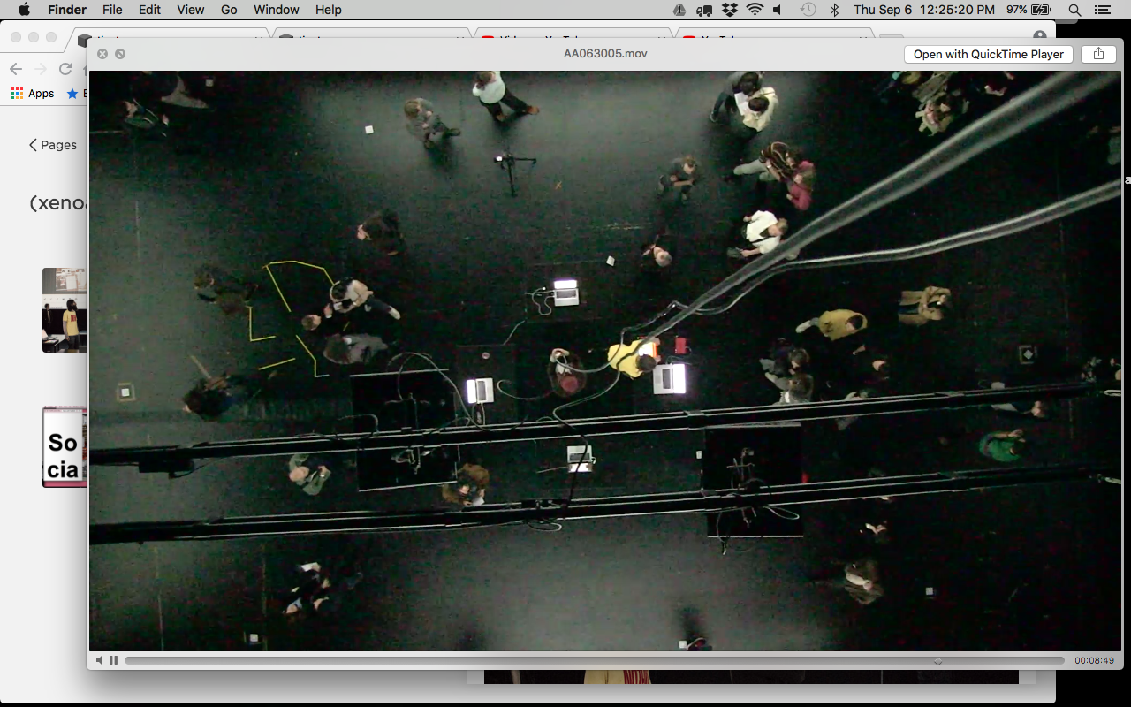This screenshot has height=707, width=1131.
Task: Click the video playhead marker
Action: [x=937, y=660]
